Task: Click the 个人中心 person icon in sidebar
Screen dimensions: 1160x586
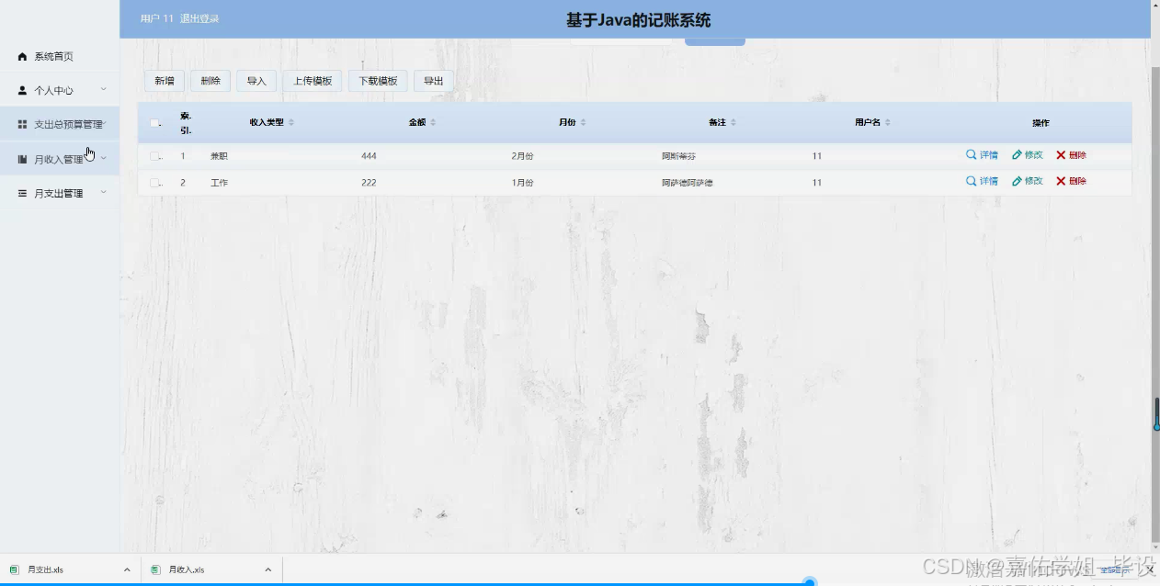Action: coord(21,90)
